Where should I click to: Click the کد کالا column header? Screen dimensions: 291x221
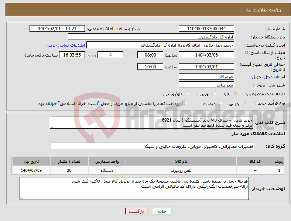pyautogui.click(x=255, y=161)
